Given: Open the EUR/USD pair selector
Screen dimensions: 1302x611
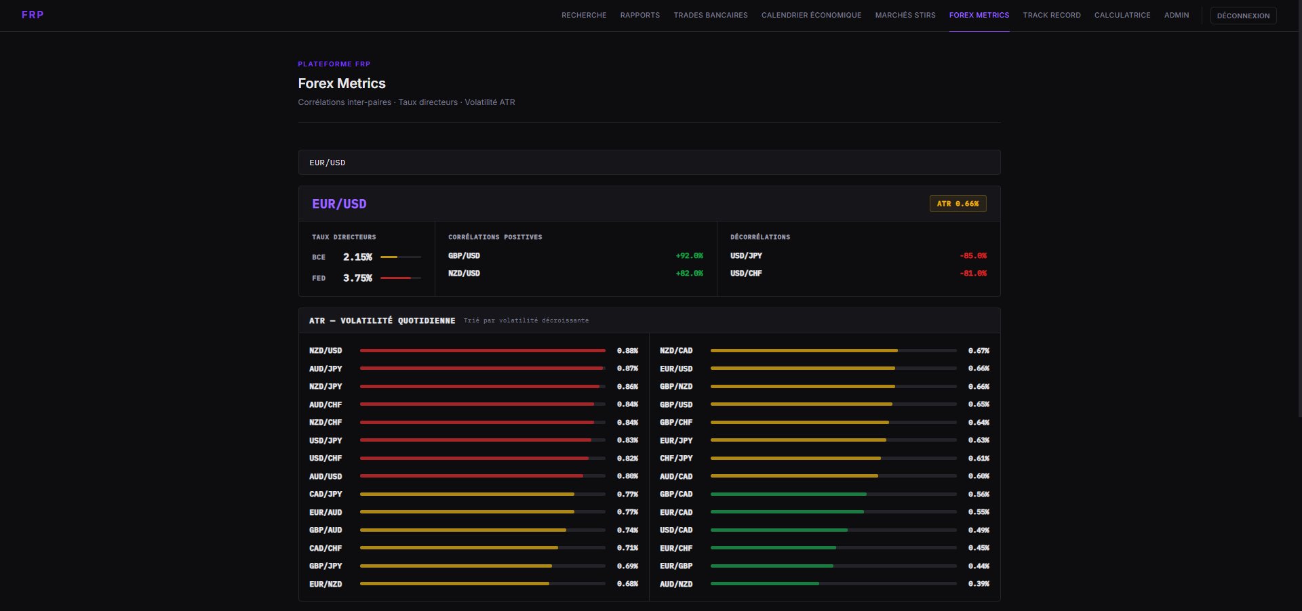Looking at the screenshot, I should (x=649, y=163).
